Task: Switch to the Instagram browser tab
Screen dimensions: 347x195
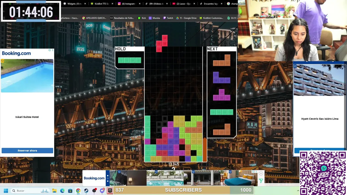Action: pos(129,4)
